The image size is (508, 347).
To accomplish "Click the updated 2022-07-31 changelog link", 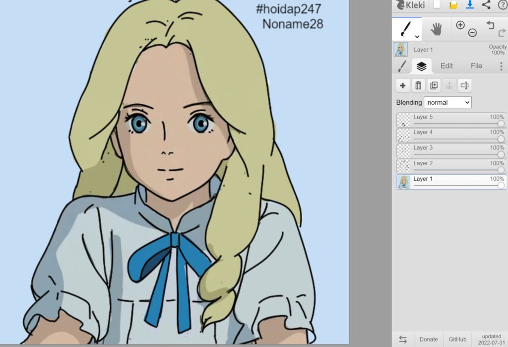I will tap(491, 339).
